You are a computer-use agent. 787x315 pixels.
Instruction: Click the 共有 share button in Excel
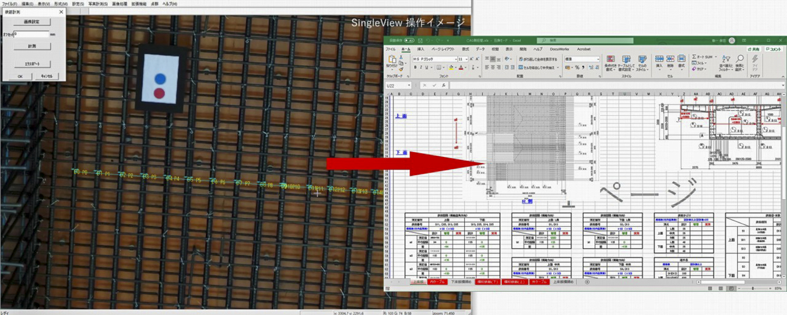click(x=754, y=49)
